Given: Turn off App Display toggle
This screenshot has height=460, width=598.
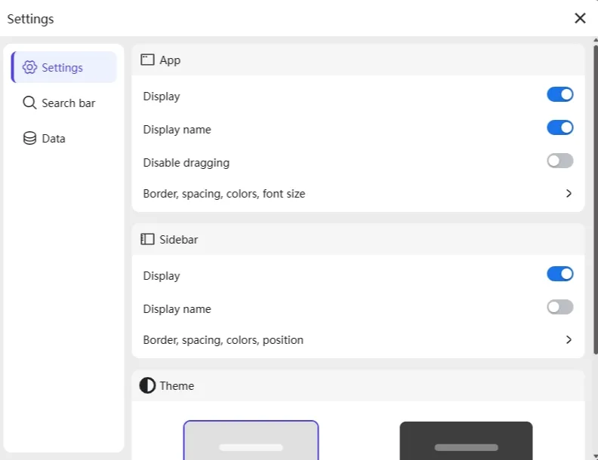Looking at the screenshot, I should pyautogui.click(x=559, y=94).
